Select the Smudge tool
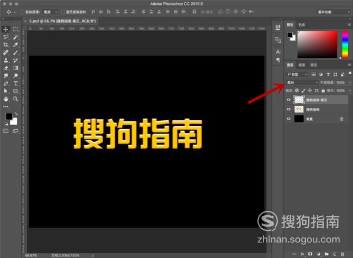Image resolution: width=353 pixels, height=258 pixels. click(x=5, y=76)
